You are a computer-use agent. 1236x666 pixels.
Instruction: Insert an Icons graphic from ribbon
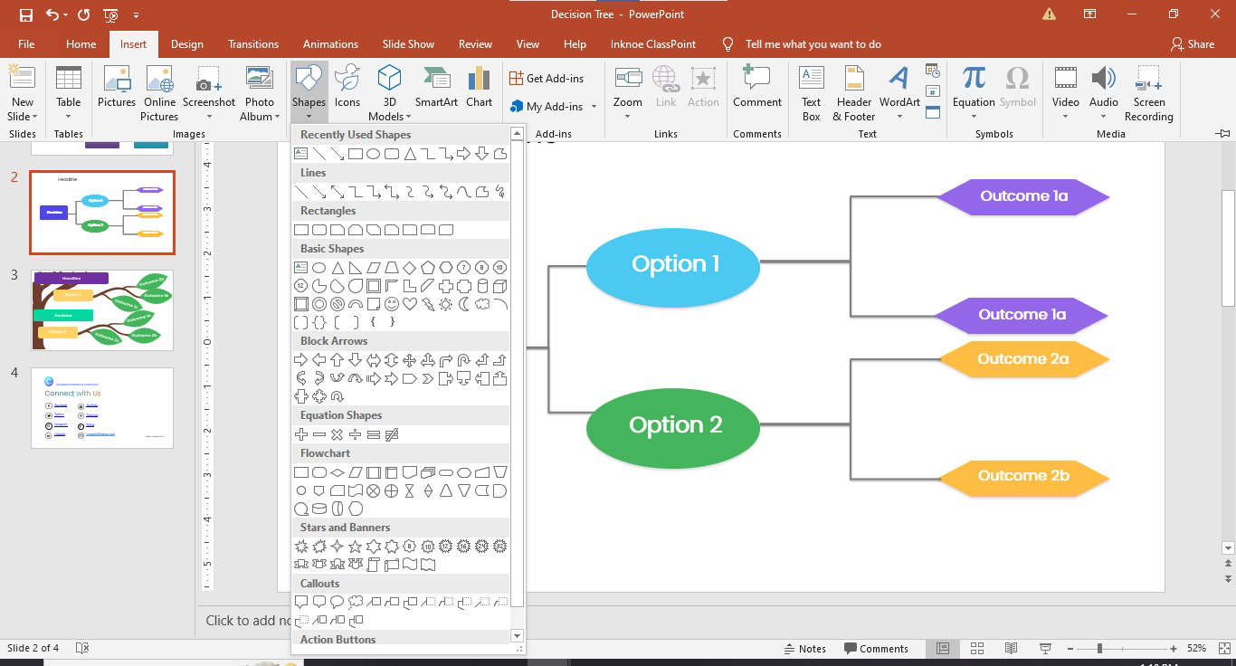tap(347, 87)
